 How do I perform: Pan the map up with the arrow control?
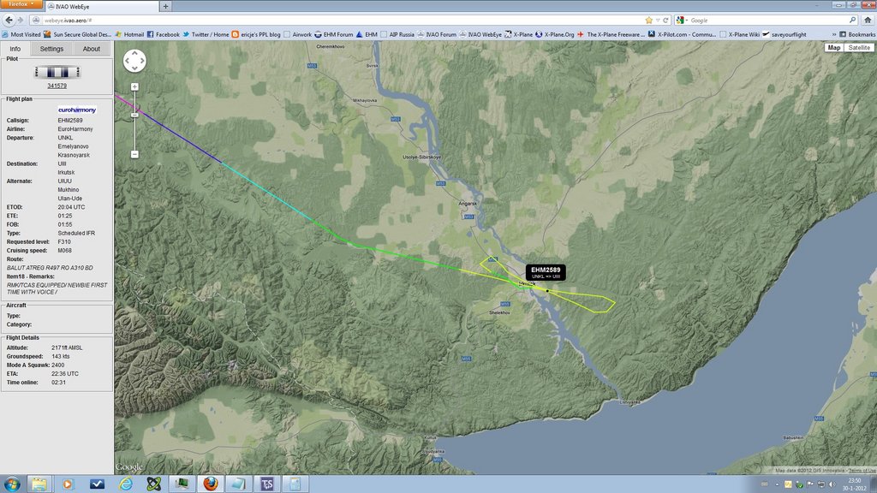(134, 53)
